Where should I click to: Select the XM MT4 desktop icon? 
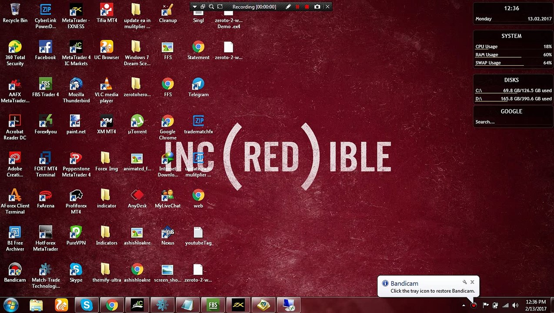(107, 125)
